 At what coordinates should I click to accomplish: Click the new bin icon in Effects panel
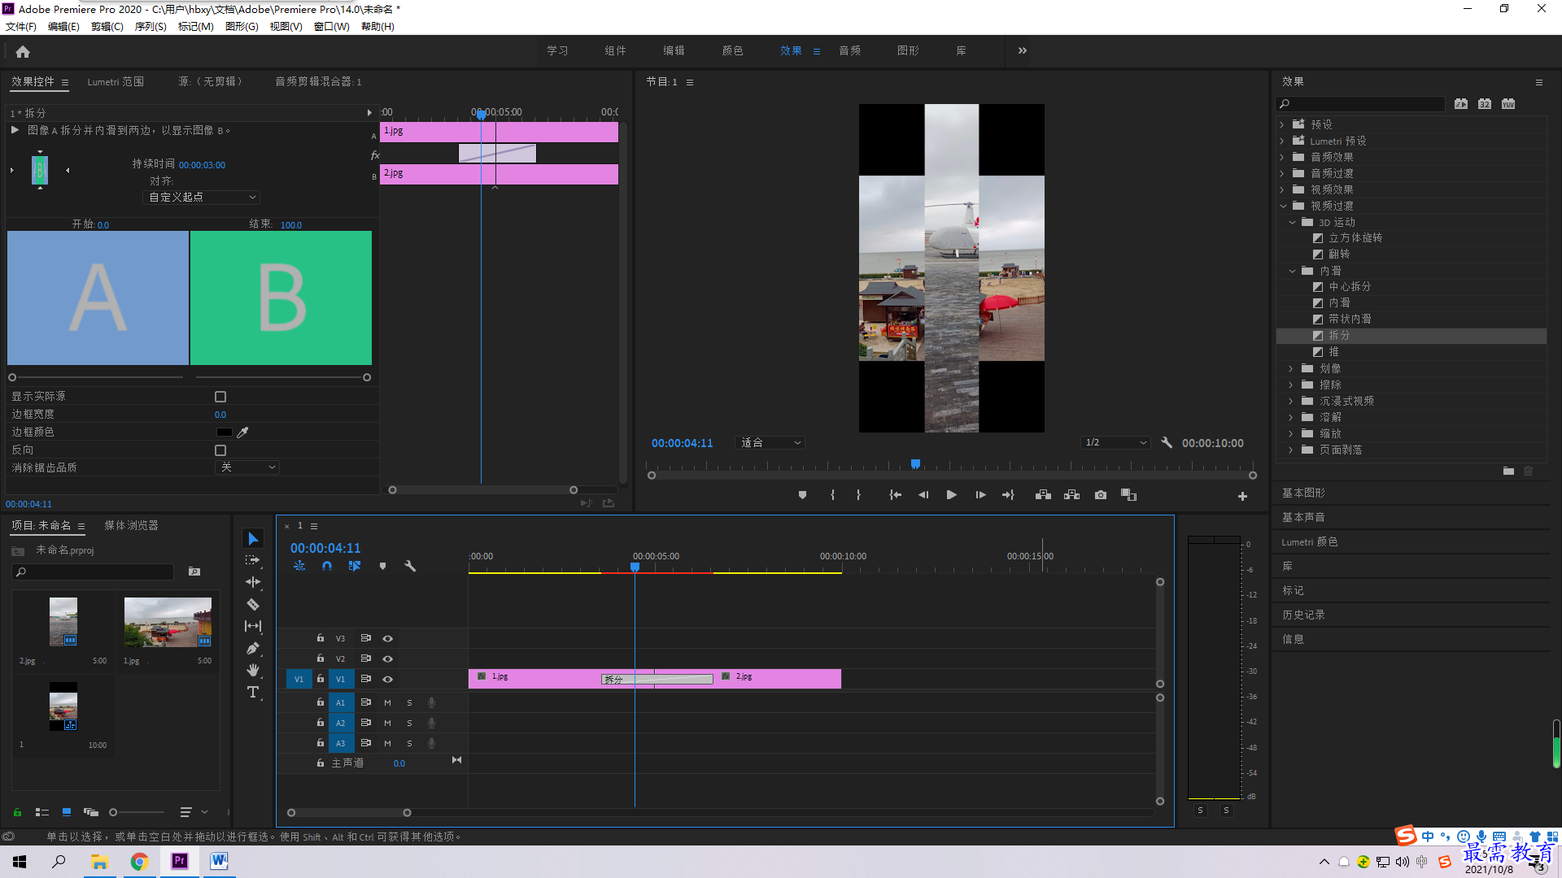pyautogui.click(x=1508, y=472)
